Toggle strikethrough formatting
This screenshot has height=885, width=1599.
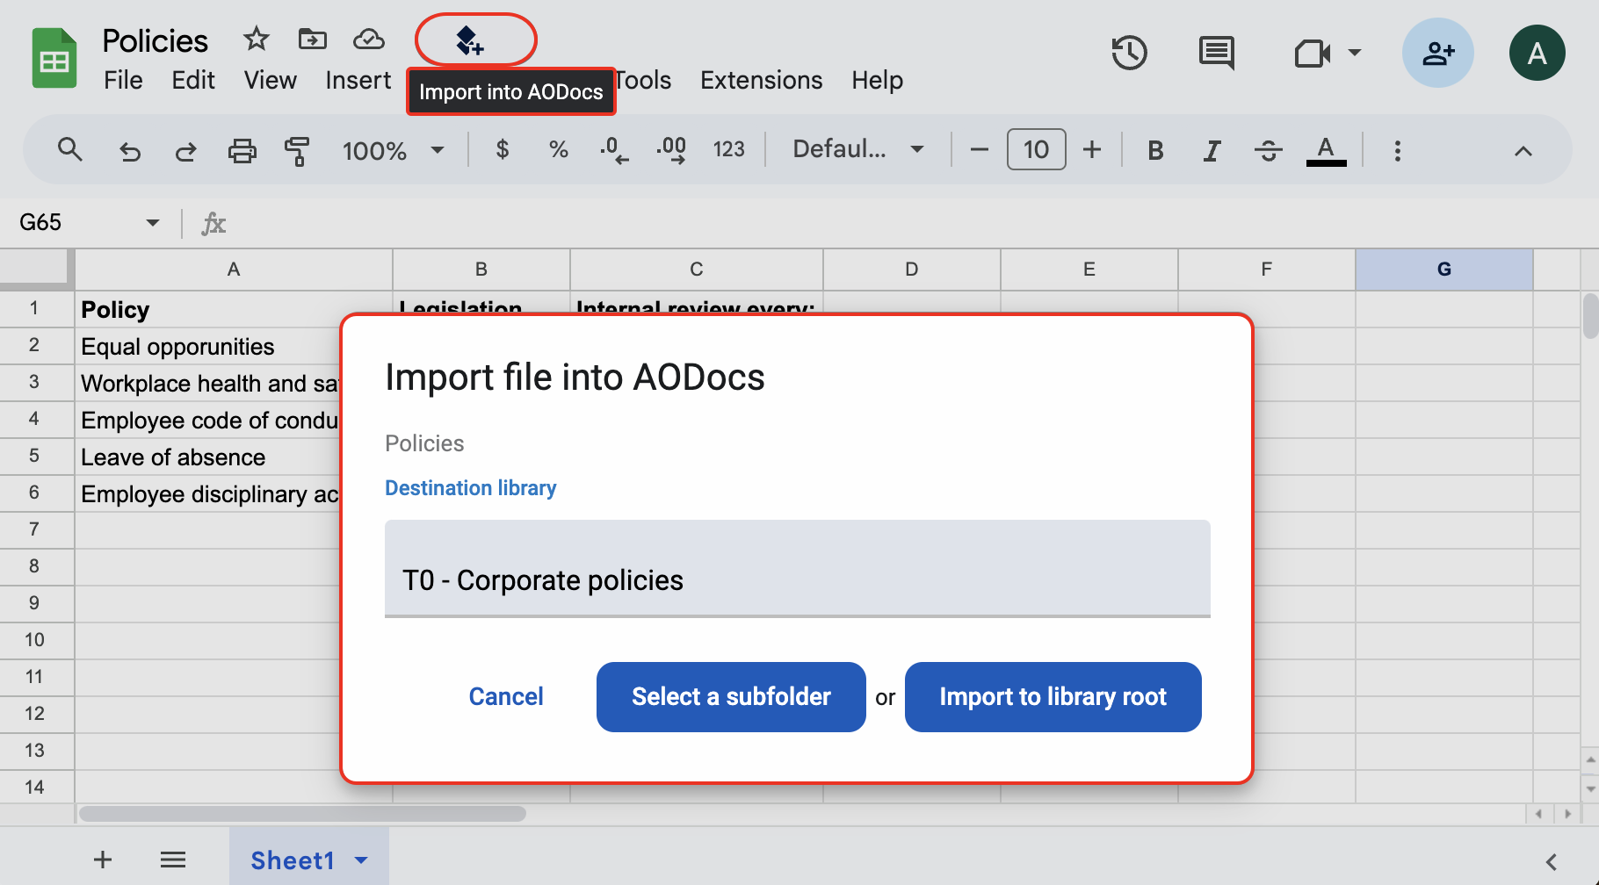coord(1268,151)
